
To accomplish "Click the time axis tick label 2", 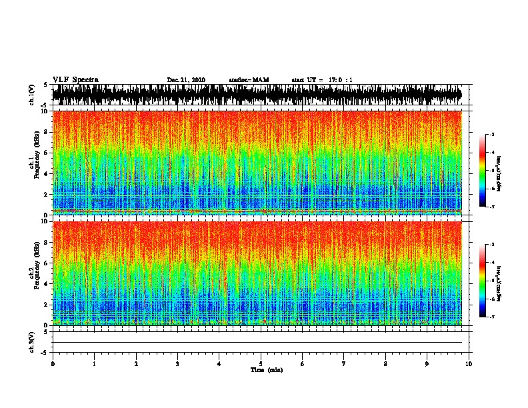I will point(136,364).
